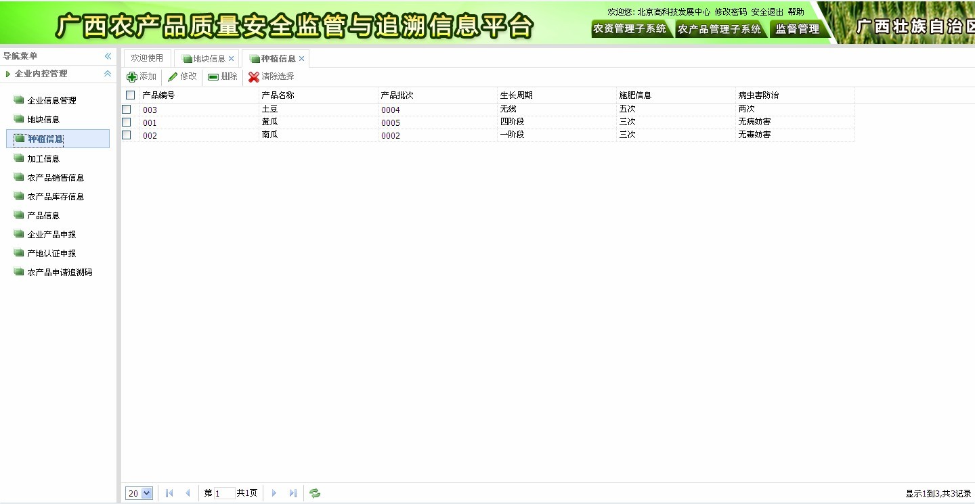Image resolution: width=975 pixels, height=504 pixels.
Task: Click the pencil Edit (修改) icon
Action: pos(173,77)
